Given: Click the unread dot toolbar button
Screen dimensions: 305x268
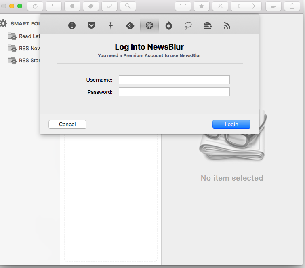Looking at the screenshot, I should click(x=72, y=6).
